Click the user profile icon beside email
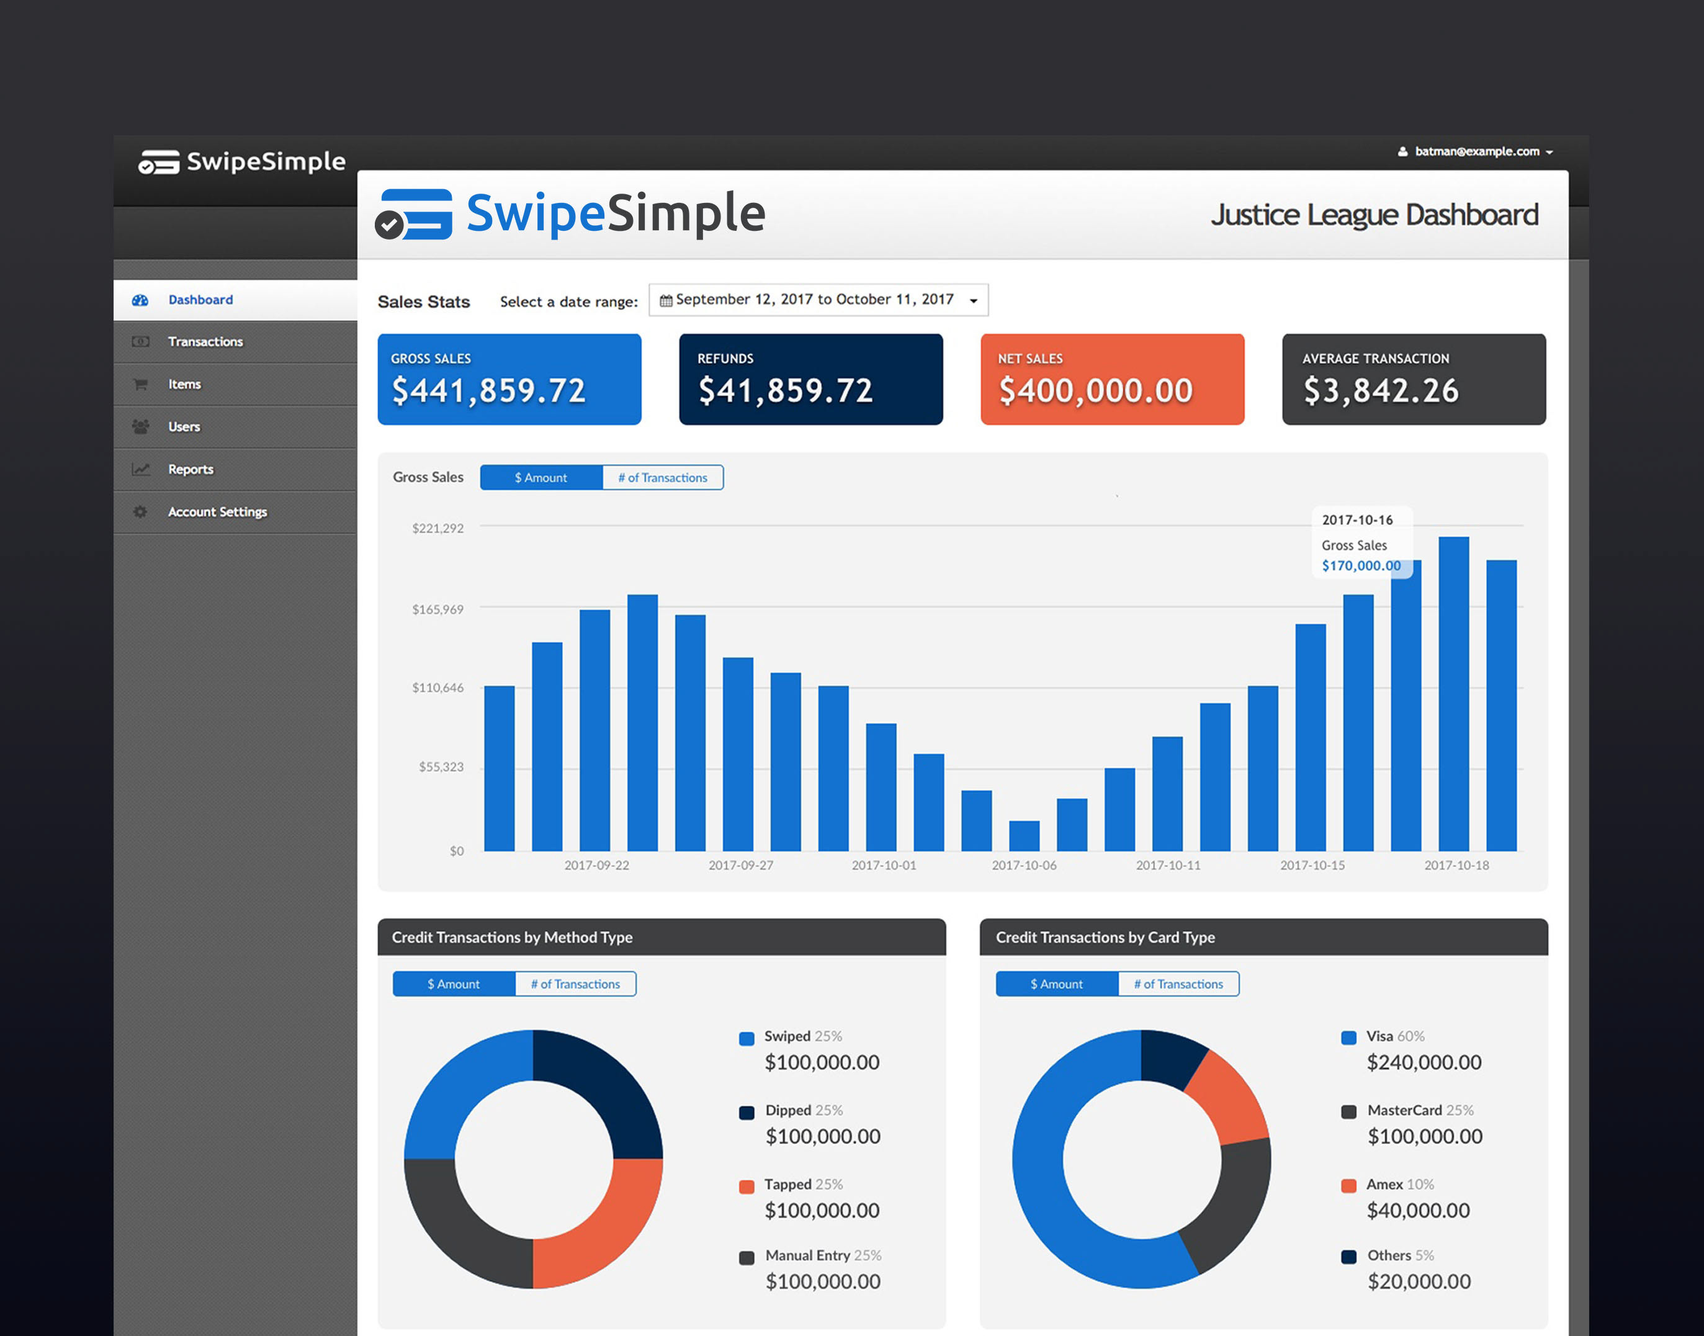Viewport: 1704px width, 1336px height. coord(1402,152)
